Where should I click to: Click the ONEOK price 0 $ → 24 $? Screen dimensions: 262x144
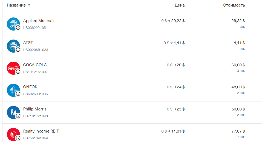[x=175, y=87]
